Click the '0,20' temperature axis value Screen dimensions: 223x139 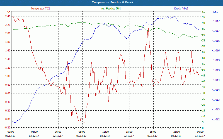click(x=8, y=110)
